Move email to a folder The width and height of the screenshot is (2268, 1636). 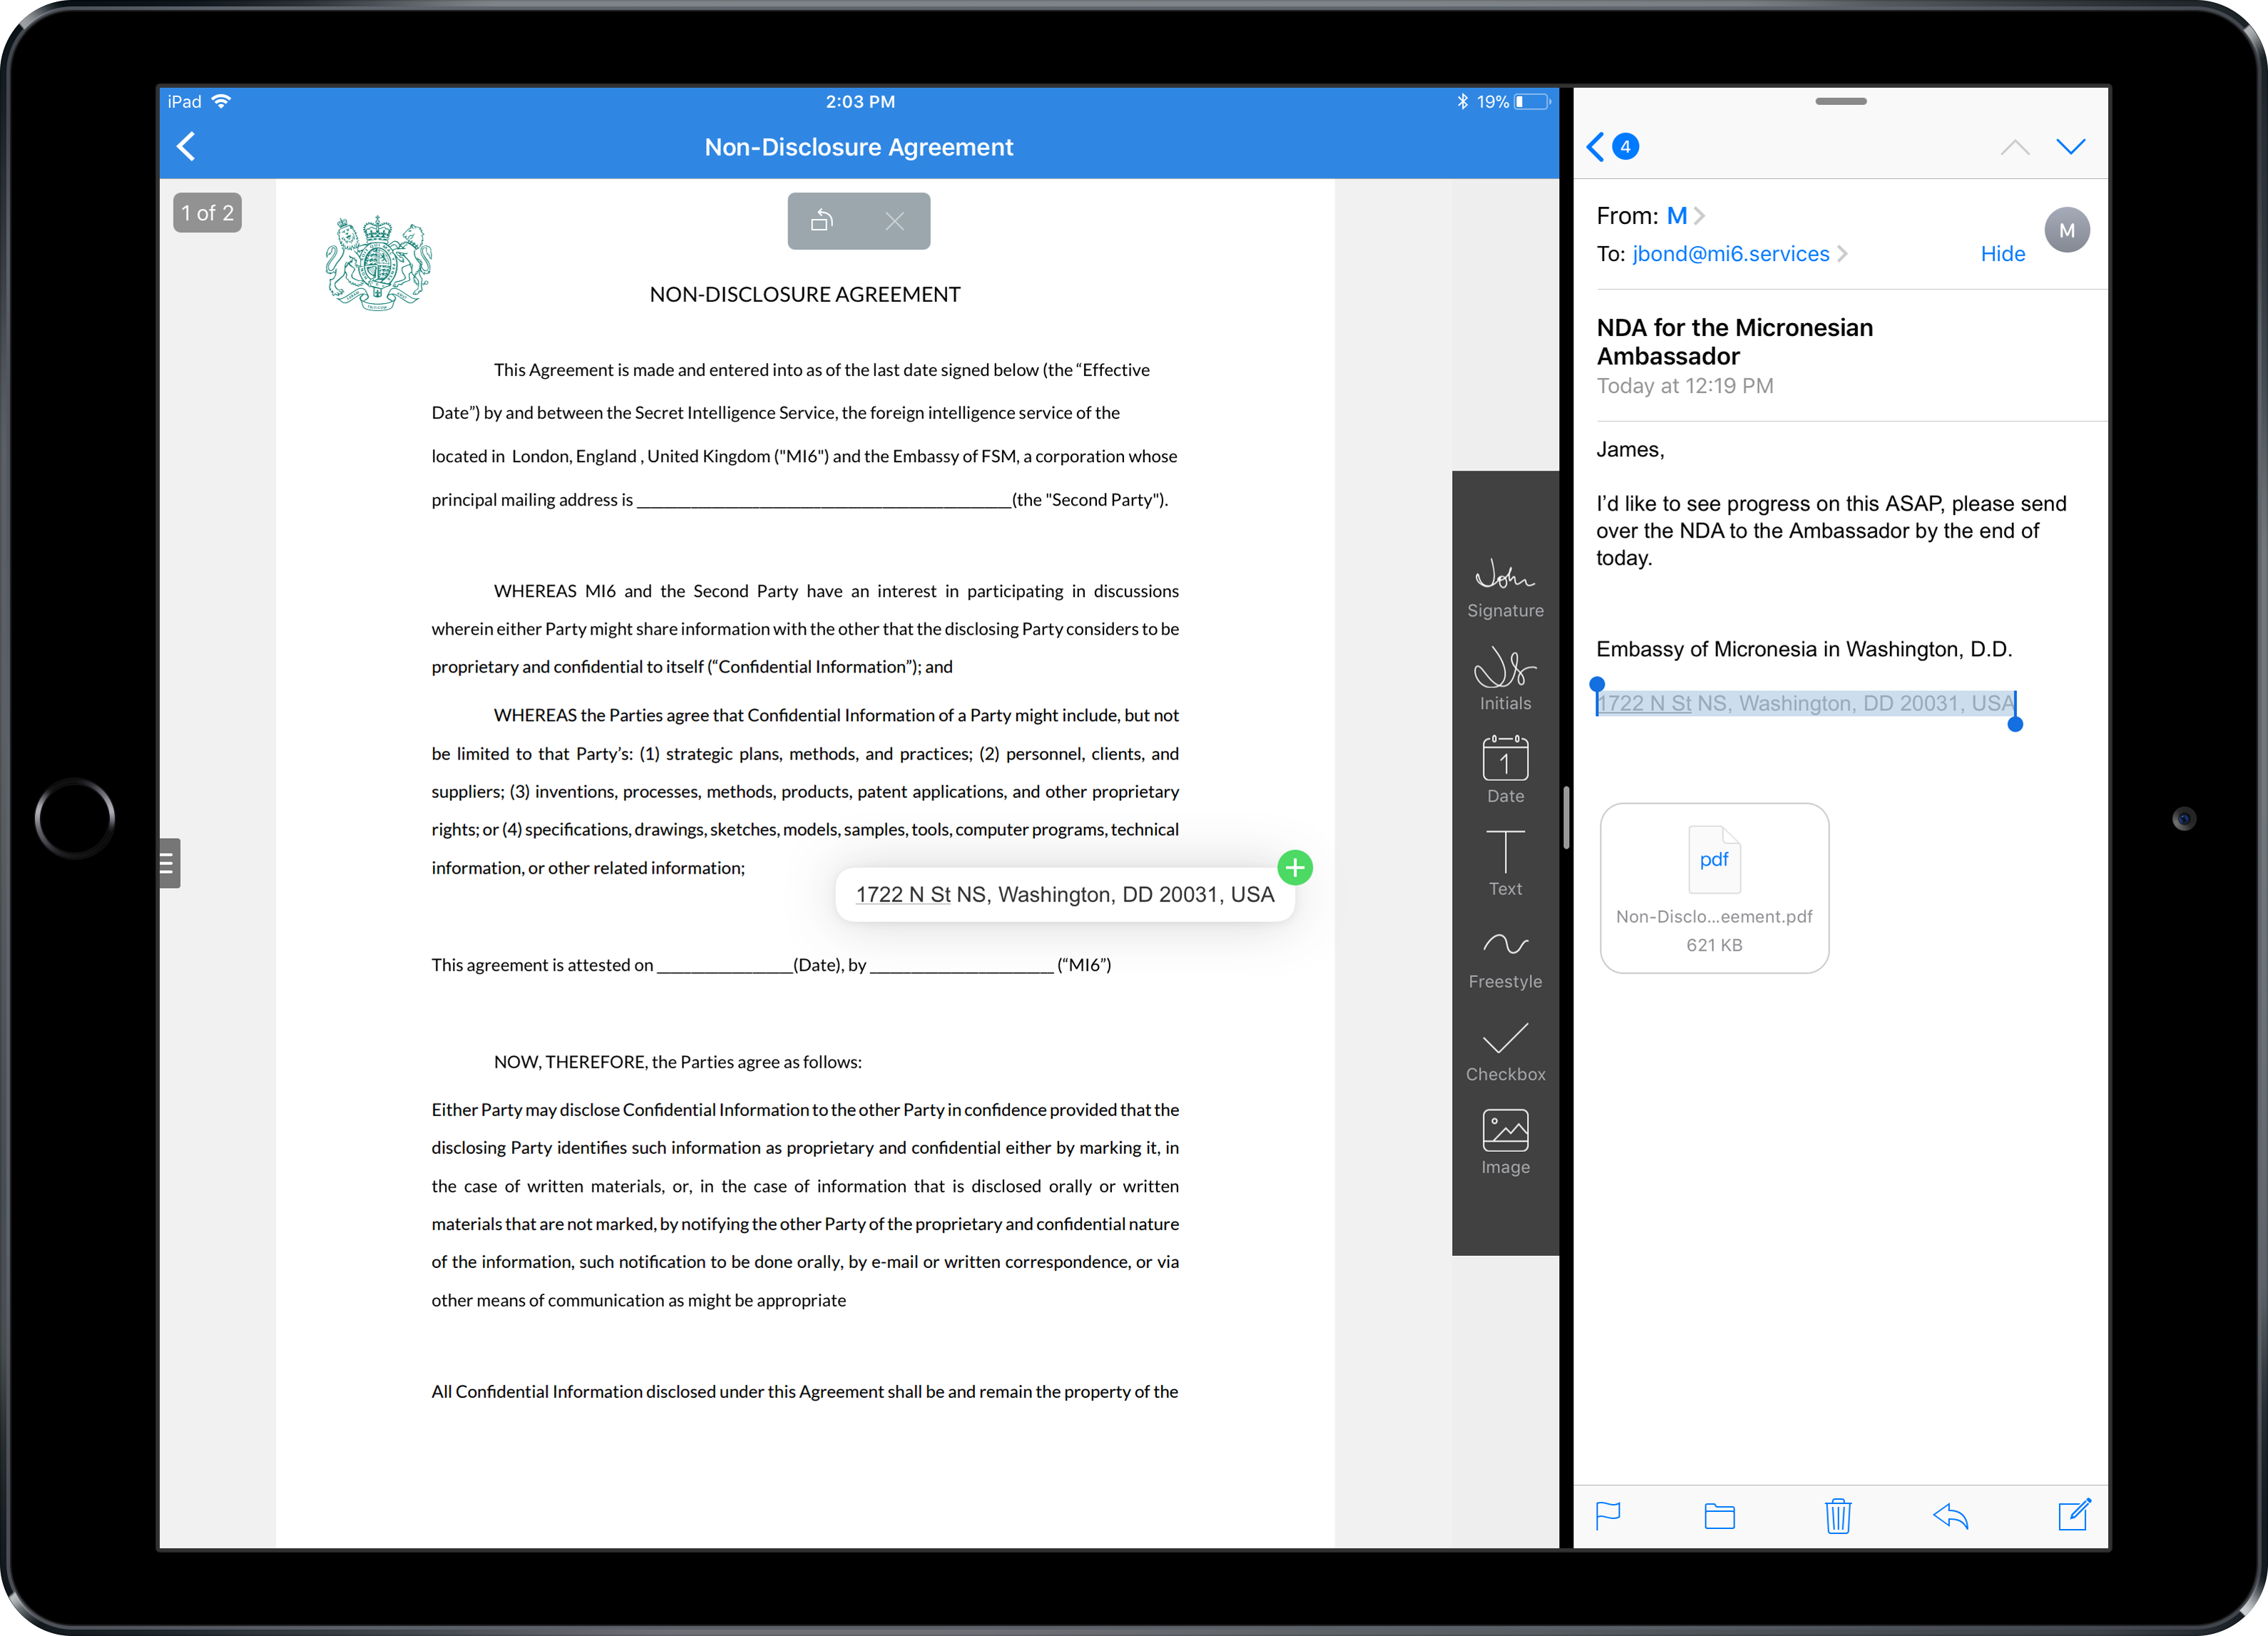tap(1720, 1517)
